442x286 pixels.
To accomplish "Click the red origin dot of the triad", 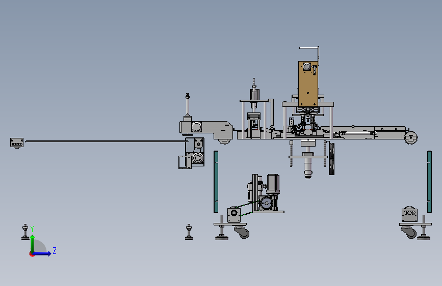I will tap(31, 254).
